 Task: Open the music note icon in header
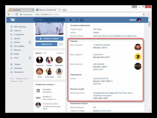click(77, 20)
